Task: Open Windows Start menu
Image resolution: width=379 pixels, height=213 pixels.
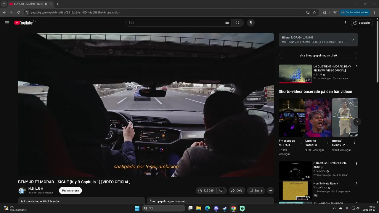Action: tap(137, 208)
